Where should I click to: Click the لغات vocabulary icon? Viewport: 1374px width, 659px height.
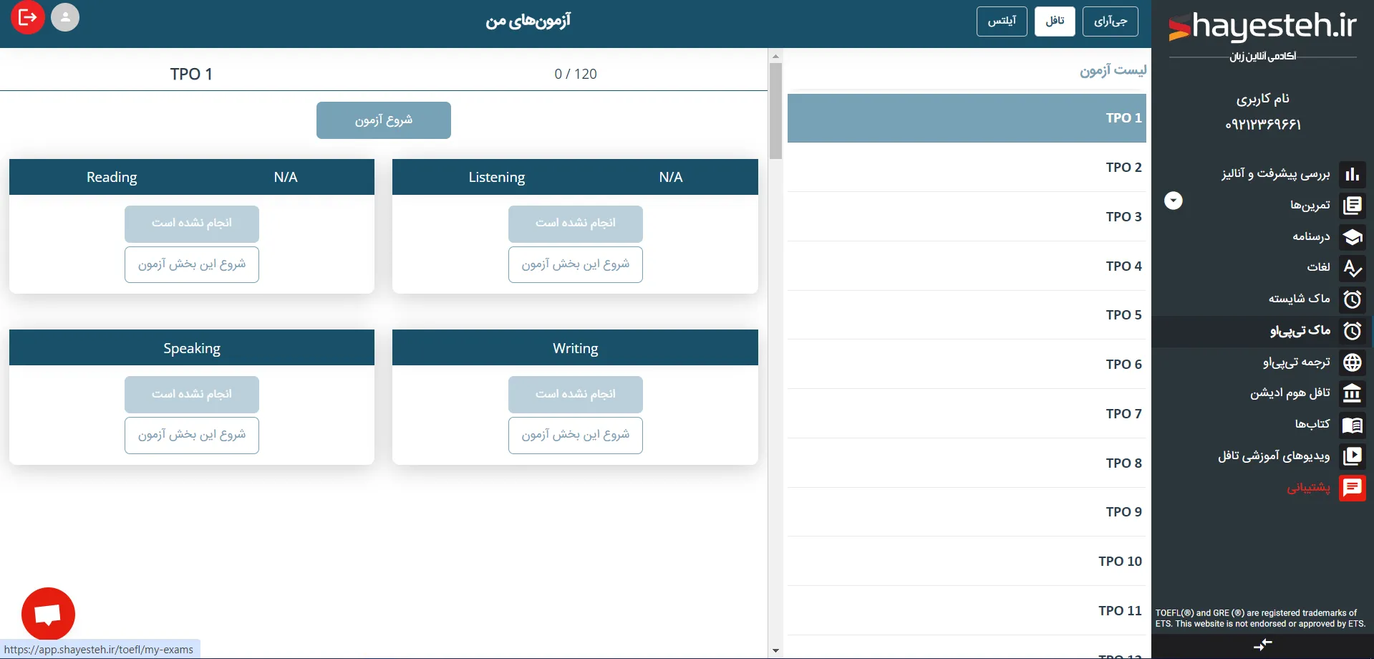click(1352, 269)
